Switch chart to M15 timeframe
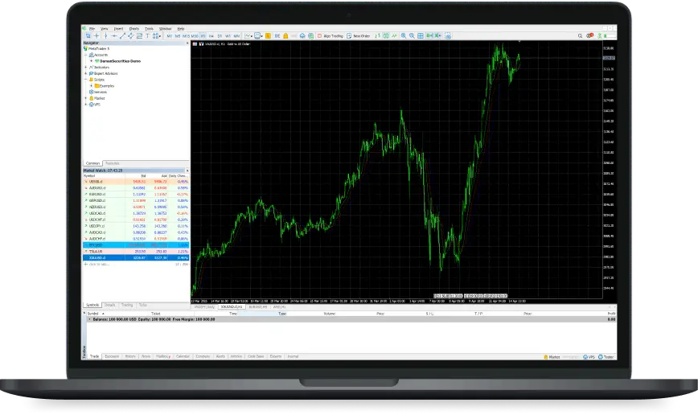Image resolution: width=698 pixels, height=415 pixels. pos(186,36)
